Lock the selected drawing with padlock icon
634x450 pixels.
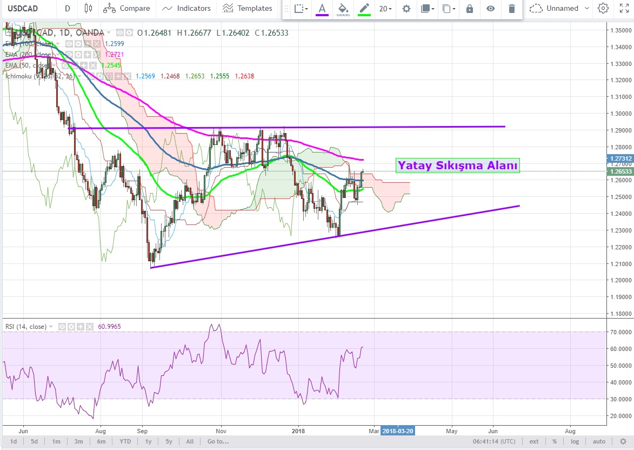[x=470, y=9]
